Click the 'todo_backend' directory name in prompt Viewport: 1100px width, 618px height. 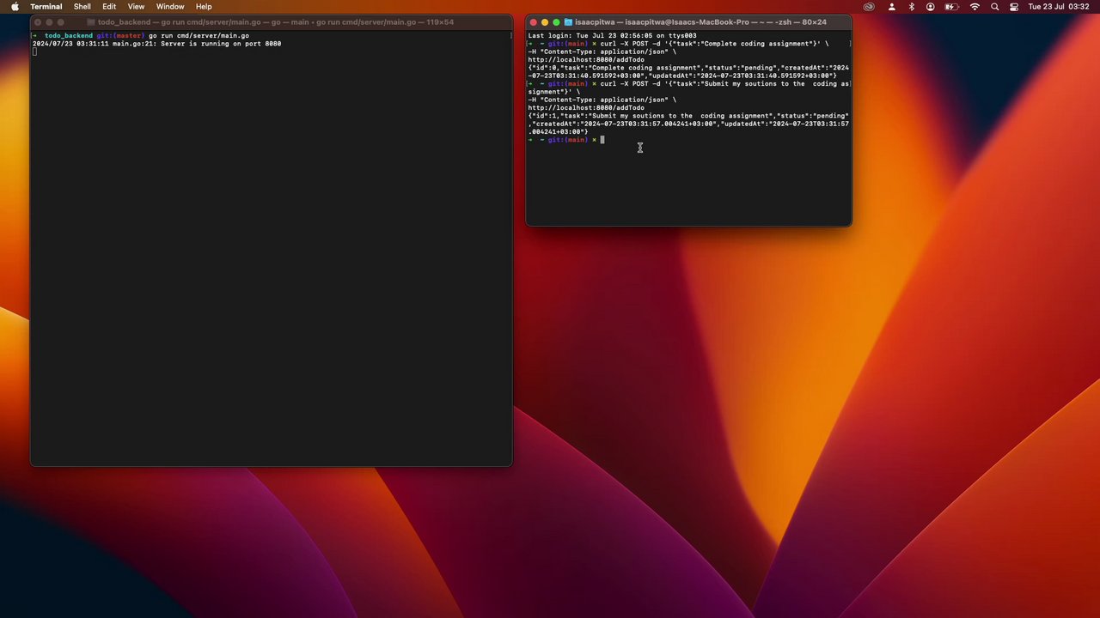tap(69, 36)
